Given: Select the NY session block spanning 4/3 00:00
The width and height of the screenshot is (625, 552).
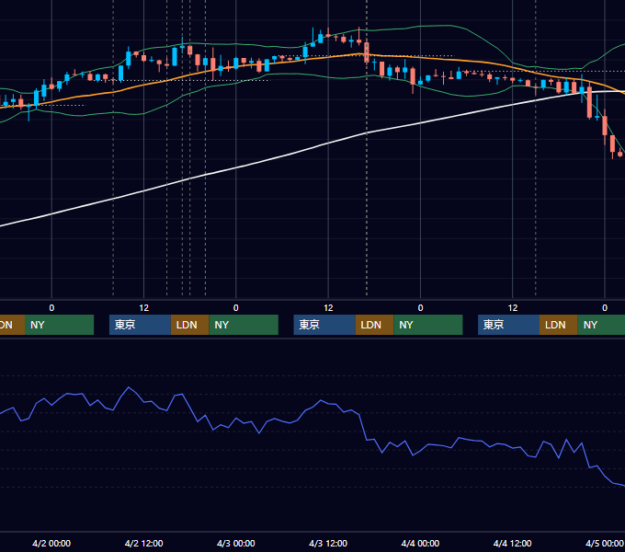Looking at the screenshot, I should 244,325.
